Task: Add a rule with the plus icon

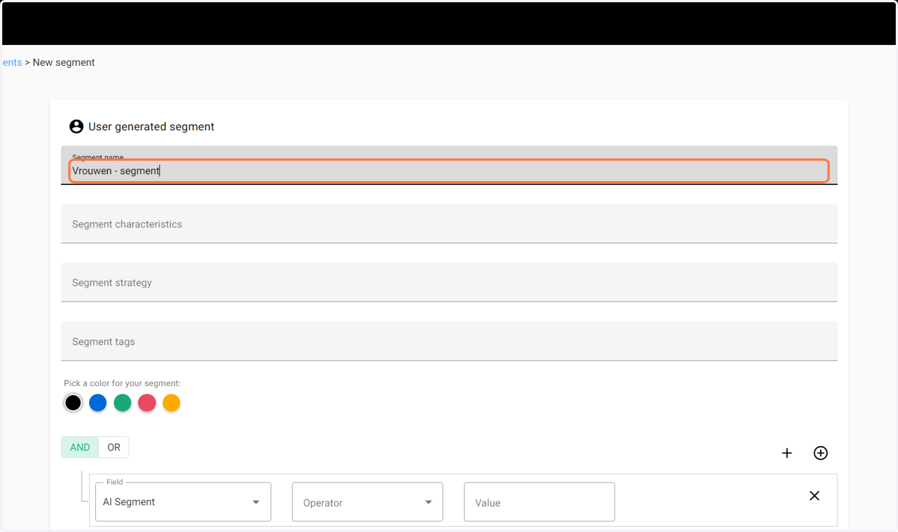Action: 786,453
